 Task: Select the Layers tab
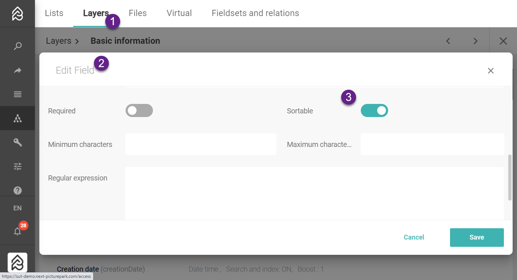pos(96,13)
